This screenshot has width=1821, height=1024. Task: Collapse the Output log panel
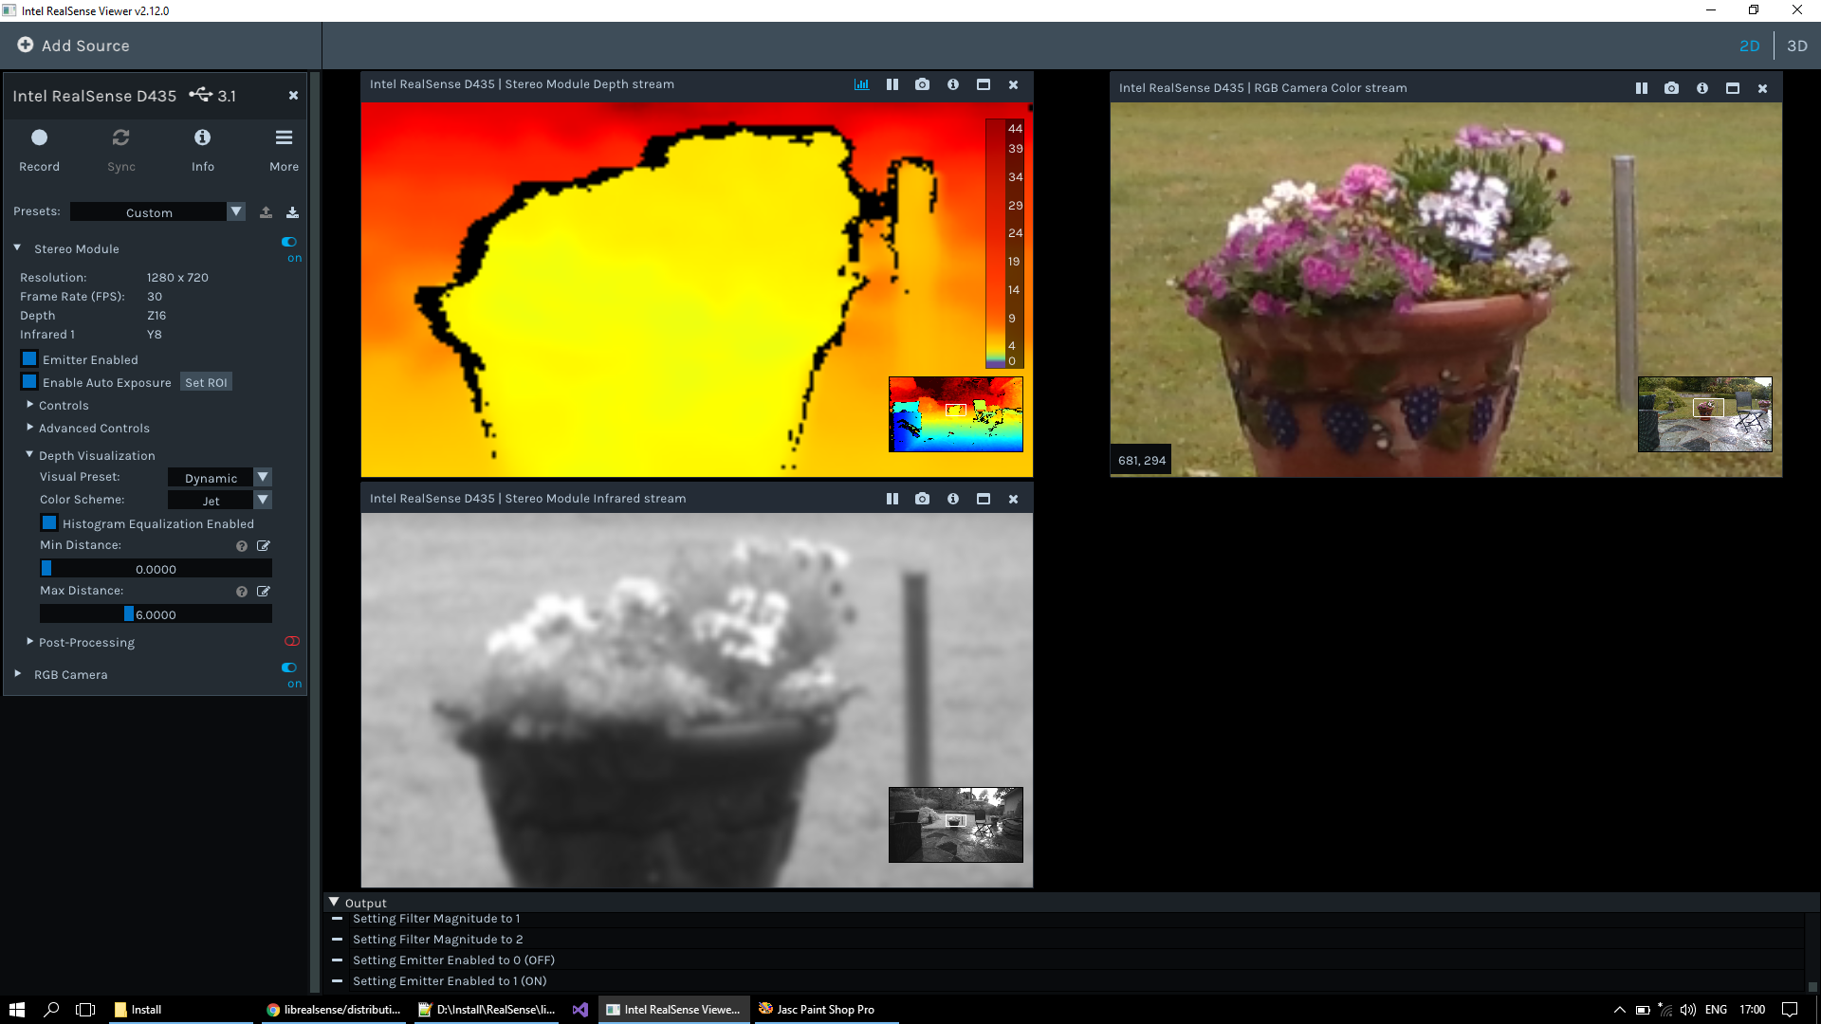[334, 903]
